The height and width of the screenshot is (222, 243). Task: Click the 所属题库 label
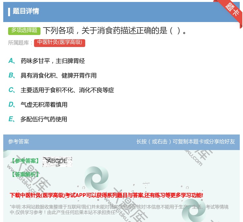click(20, 43)
